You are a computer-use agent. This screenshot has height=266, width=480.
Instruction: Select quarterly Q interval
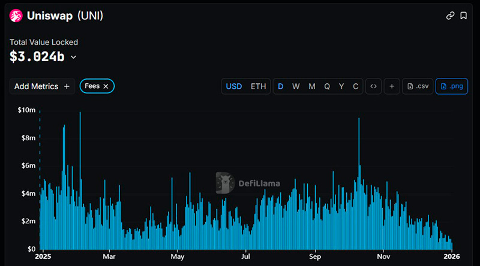pos(327,86)
